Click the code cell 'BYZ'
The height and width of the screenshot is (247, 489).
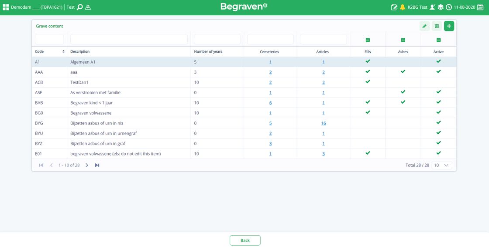pyautogui.click(x=49, y=143)
